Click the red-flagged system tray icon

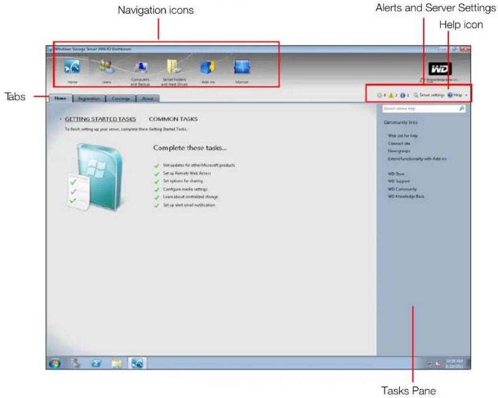438,364
